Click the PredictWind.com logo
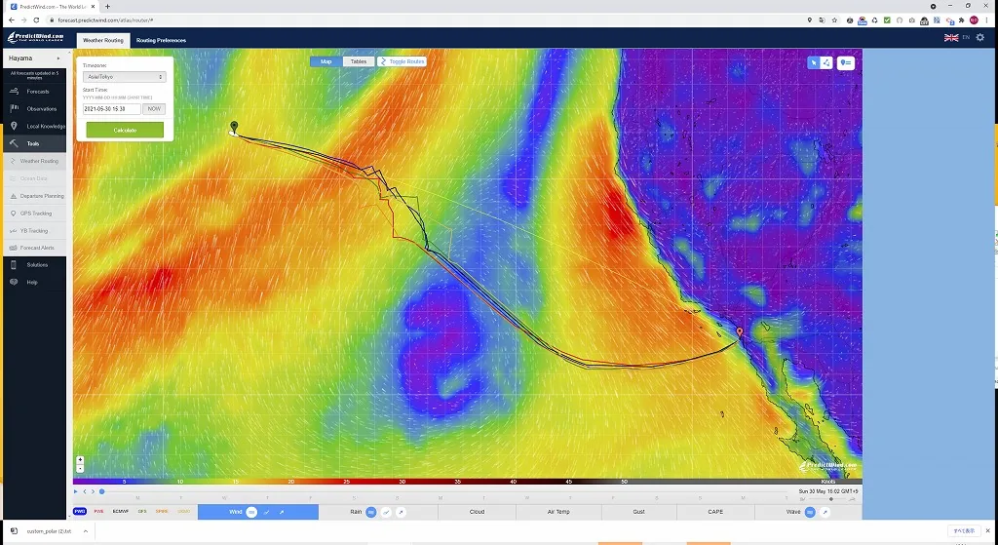 [36, 38]
